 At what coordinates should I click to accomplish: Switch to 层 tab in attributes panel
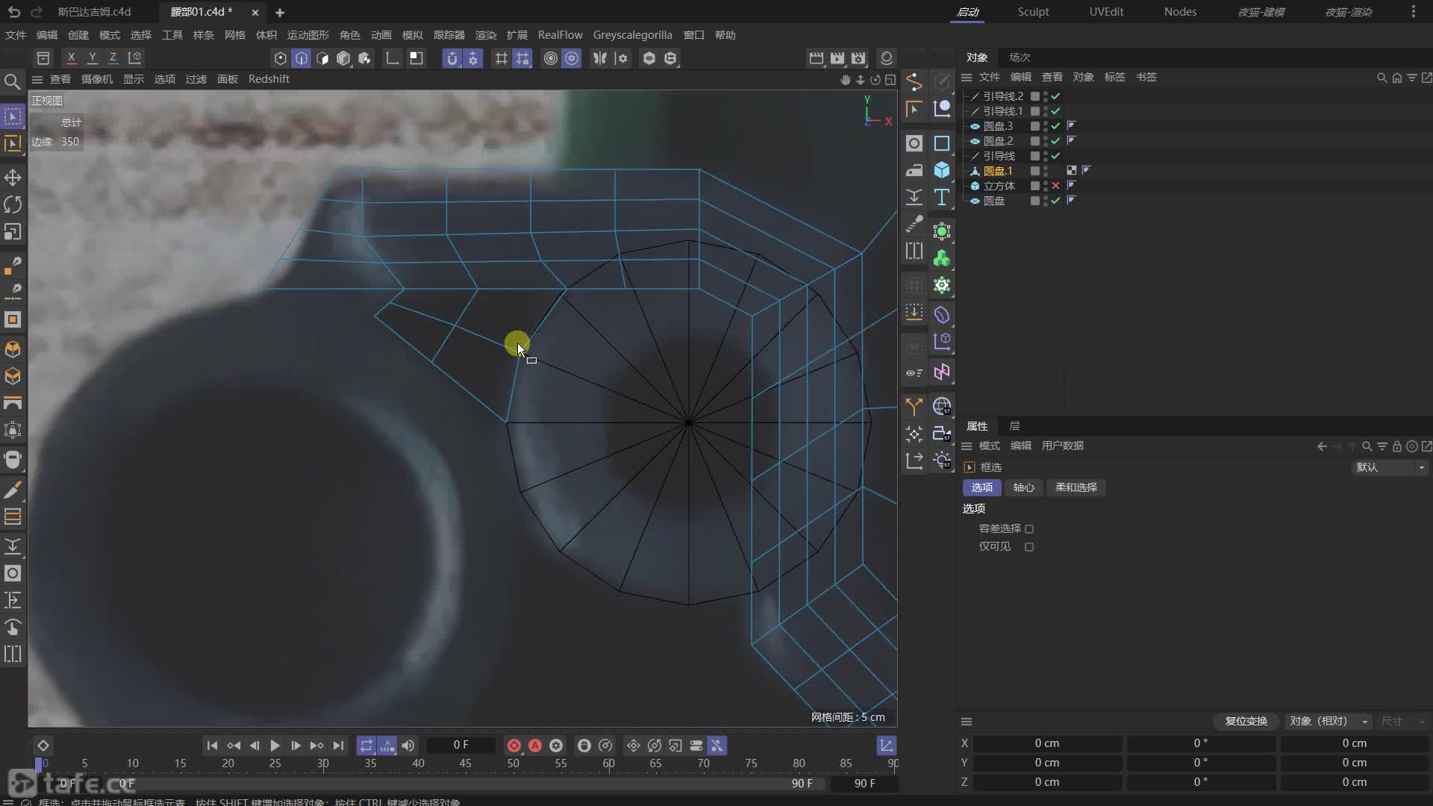click(x=1014, y=426)
